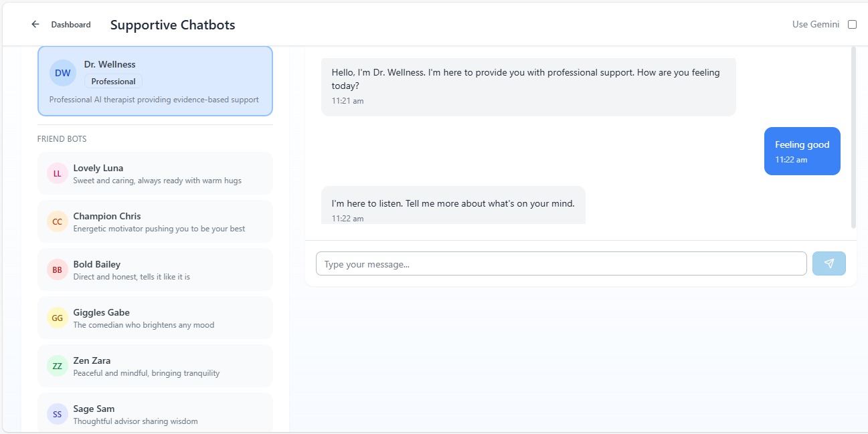
Task: Click Lovely Luna's LL avatar
Action: (x=57, y=173)
